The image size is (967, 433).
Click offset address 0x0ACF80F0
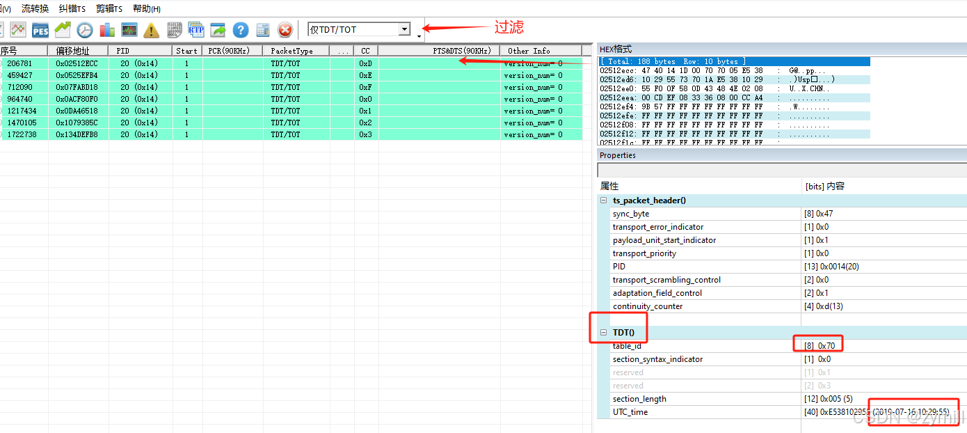77,99
